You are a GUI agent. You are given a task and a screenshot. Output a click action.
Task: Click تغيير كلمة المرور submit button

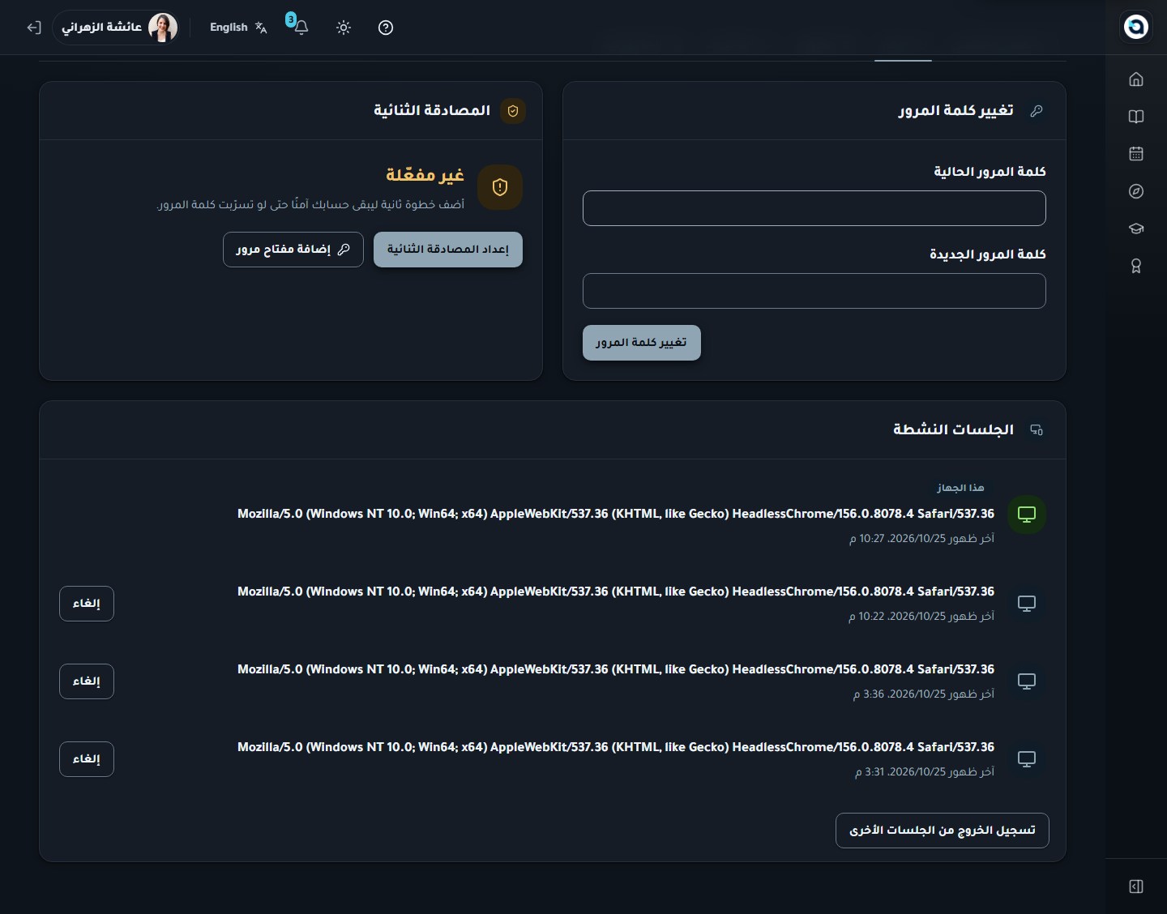[x=642, y=343]
